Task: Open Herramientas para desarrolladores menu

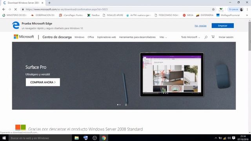Action: pos(137,37)
